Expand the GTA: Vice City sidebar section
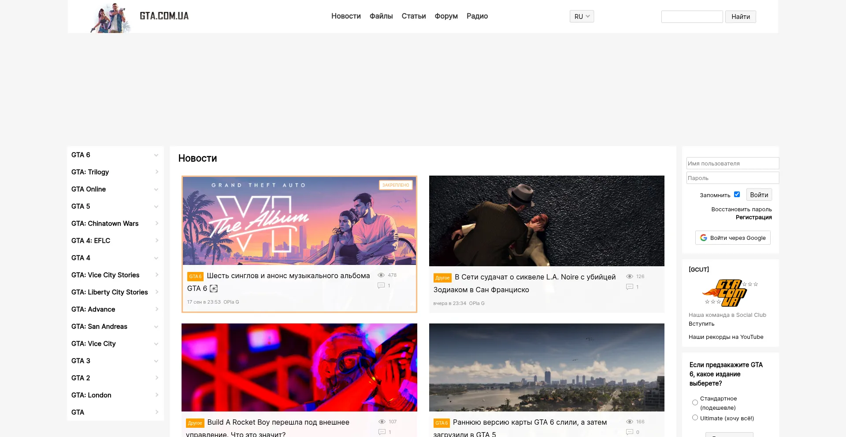Viewport: 846px width, 437px height. (156, 344)
